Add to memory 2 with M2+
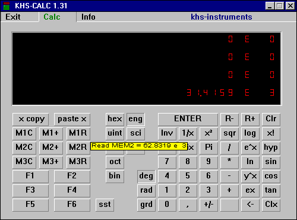 (51, 147)
